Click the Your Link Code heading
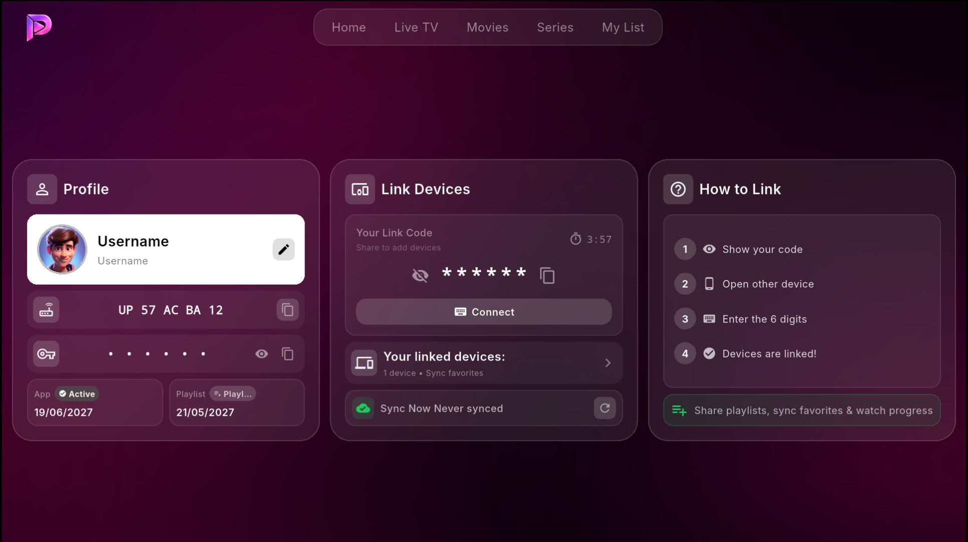 pos(394,233)
